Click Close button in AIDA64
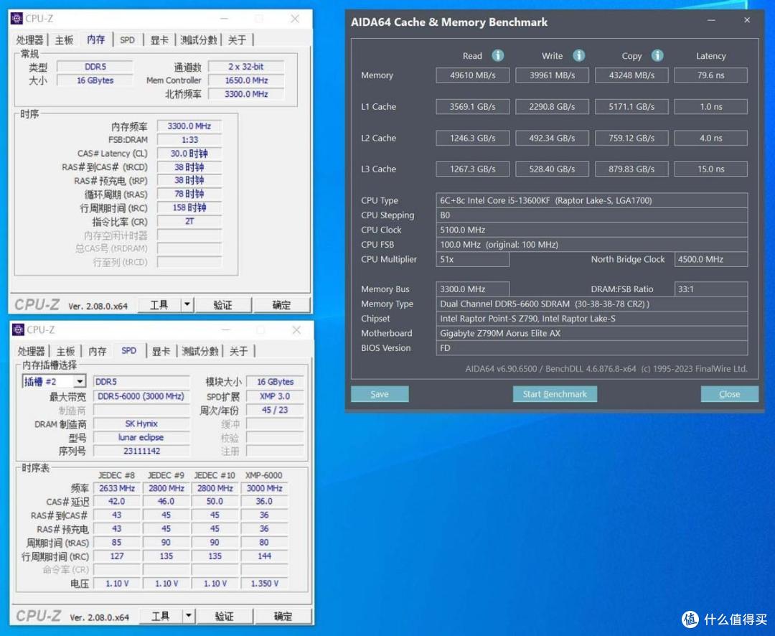775x636 pixels. click(730, 394)
